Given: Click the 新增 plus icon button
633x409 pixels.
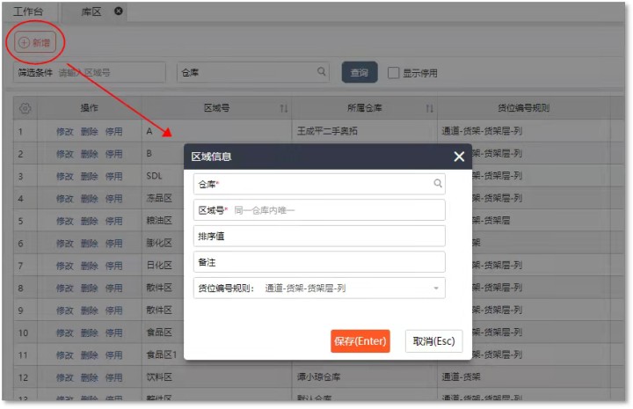Looking at the screenshot, I should click(x=24, y=42).
